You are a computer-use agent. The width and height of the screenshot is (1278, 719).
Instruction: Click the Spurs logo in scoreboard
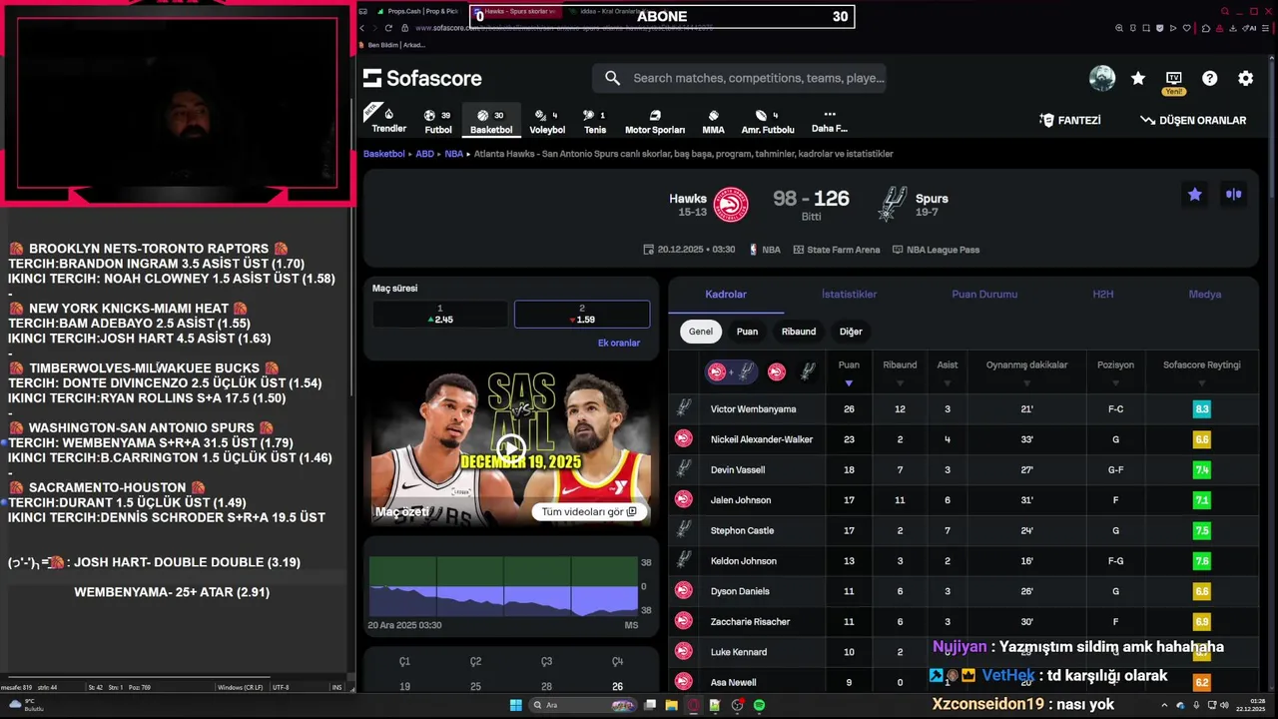click(892, 204)
